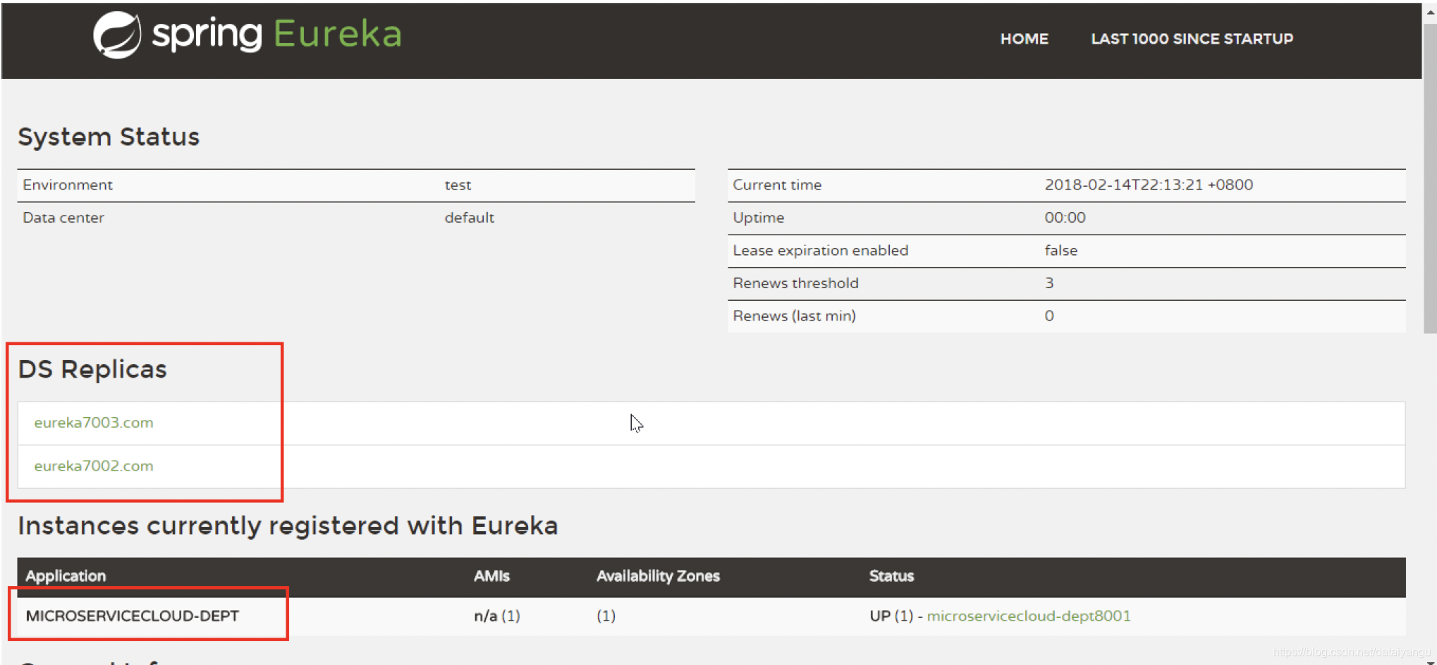Select the Uptime label

759,218
